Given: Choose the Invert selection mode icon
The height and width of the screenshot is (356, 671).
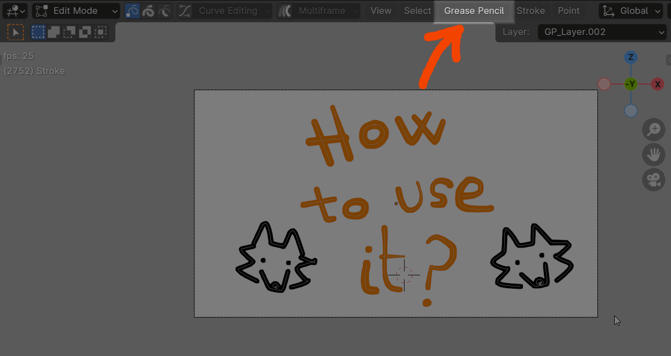Looking at the screenshot, I should [x=85, y=32].
